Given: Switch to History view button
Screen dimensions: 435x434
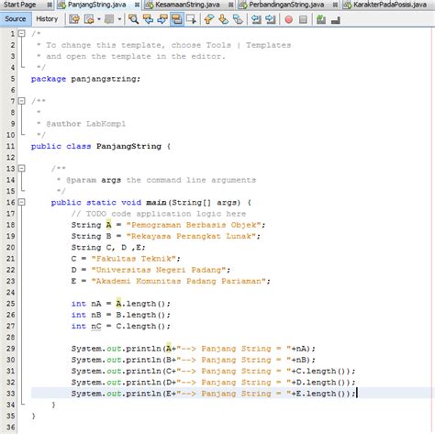Looking at the screenshot, I should (x=47, y=19).
